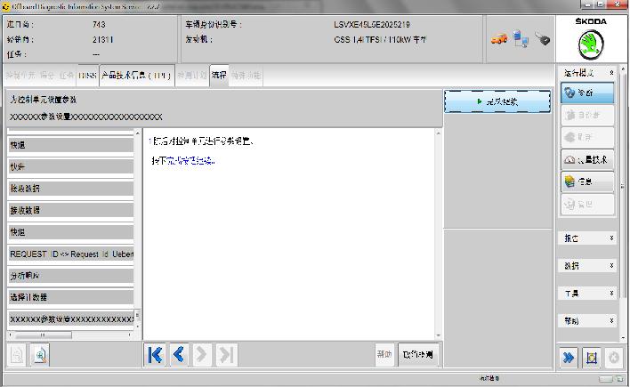The width and height of the screenshot is (630, 387).
Task: Switch to the DISS tab
Action: (x=87, y=76)
